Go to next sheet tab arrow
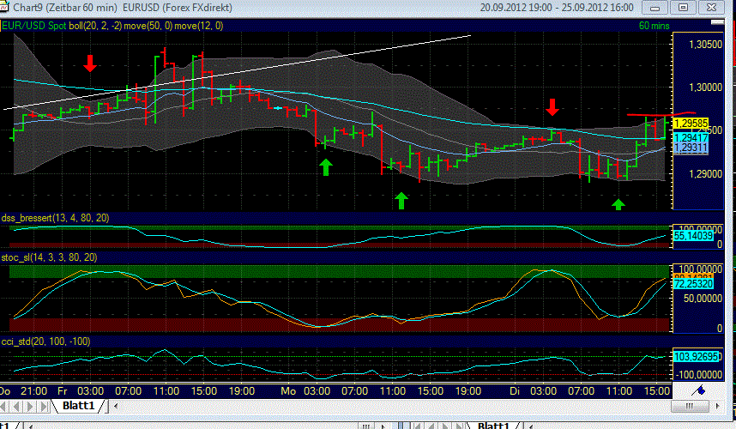Screen dimensions: 736x429 29,406
